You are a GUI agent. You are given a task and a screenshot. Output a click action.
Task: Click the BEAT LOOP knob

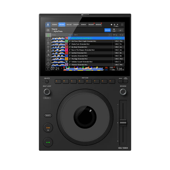point(47,92)
